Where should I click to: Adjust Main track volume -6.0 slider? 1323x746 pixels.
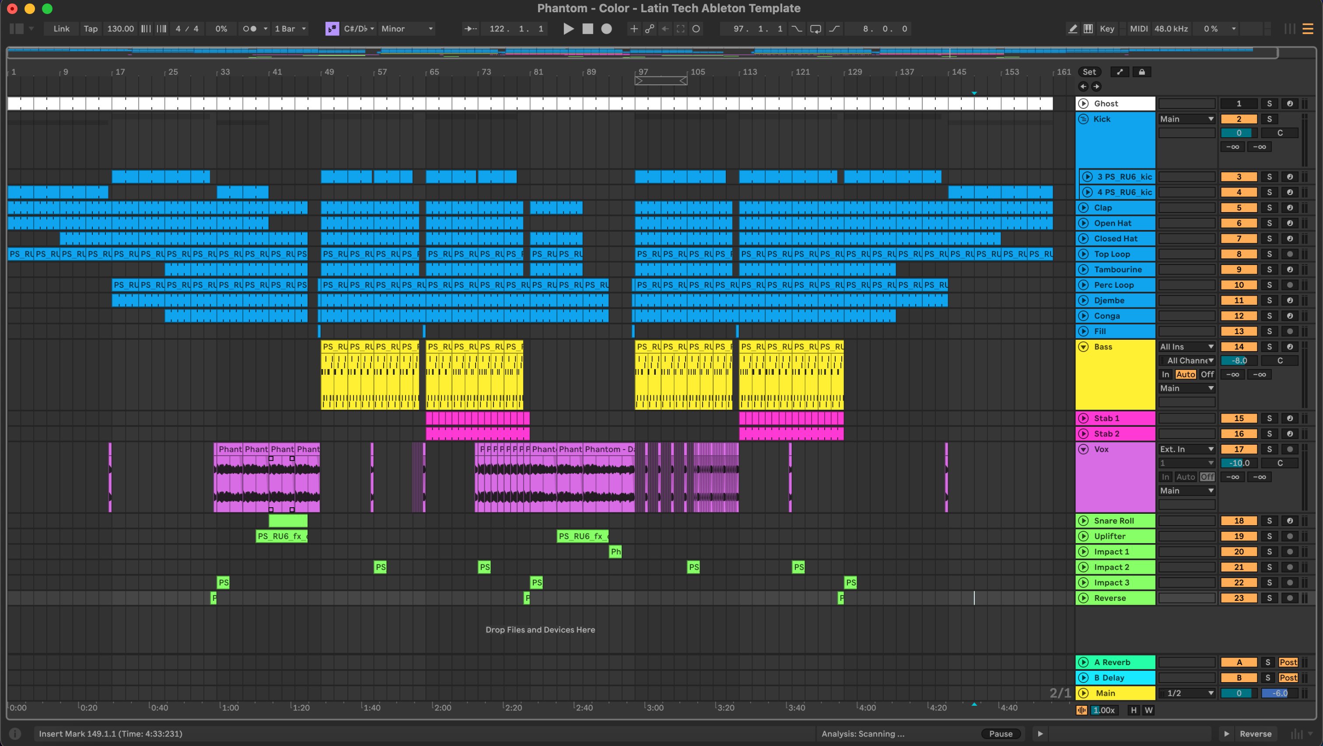point(1279,693)
